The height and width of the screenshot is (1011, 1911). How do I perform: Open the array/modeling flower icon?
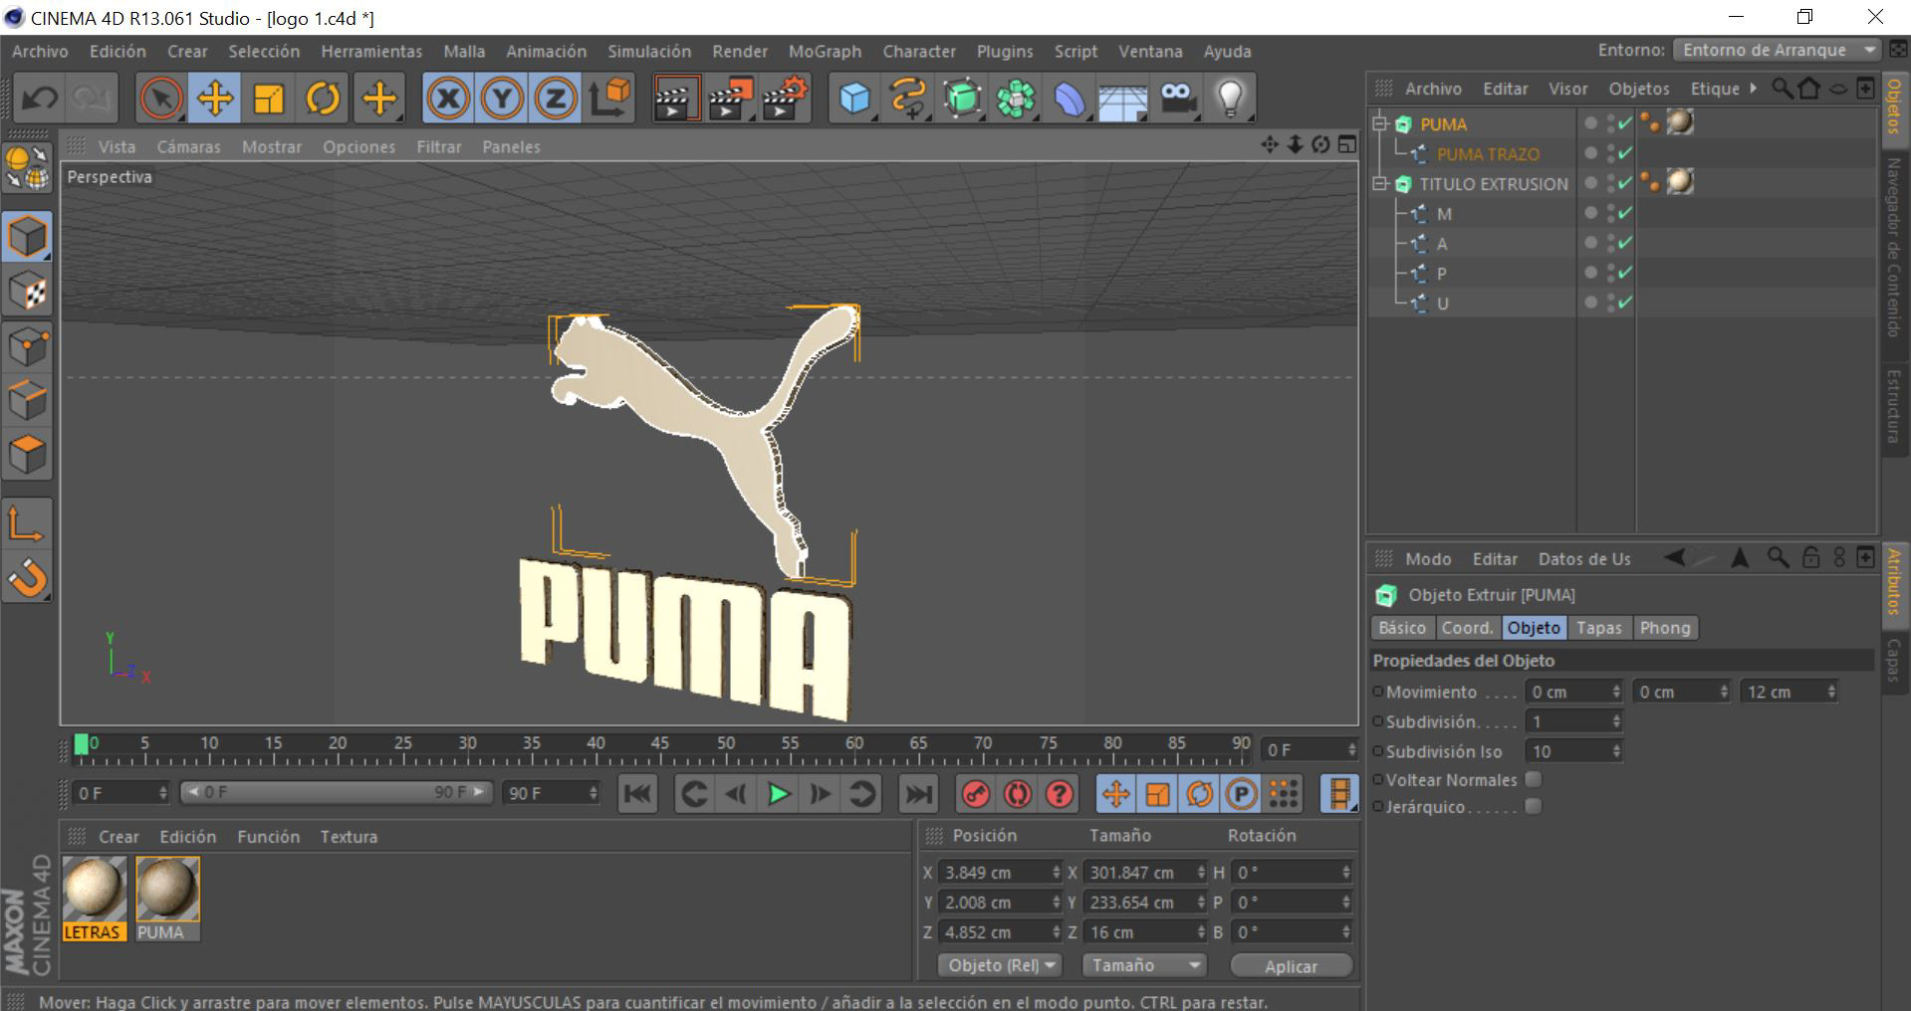pos(1016,99)
